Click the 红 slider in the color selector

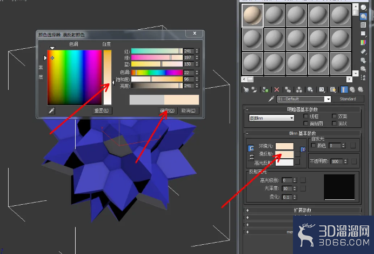(157, 51)
